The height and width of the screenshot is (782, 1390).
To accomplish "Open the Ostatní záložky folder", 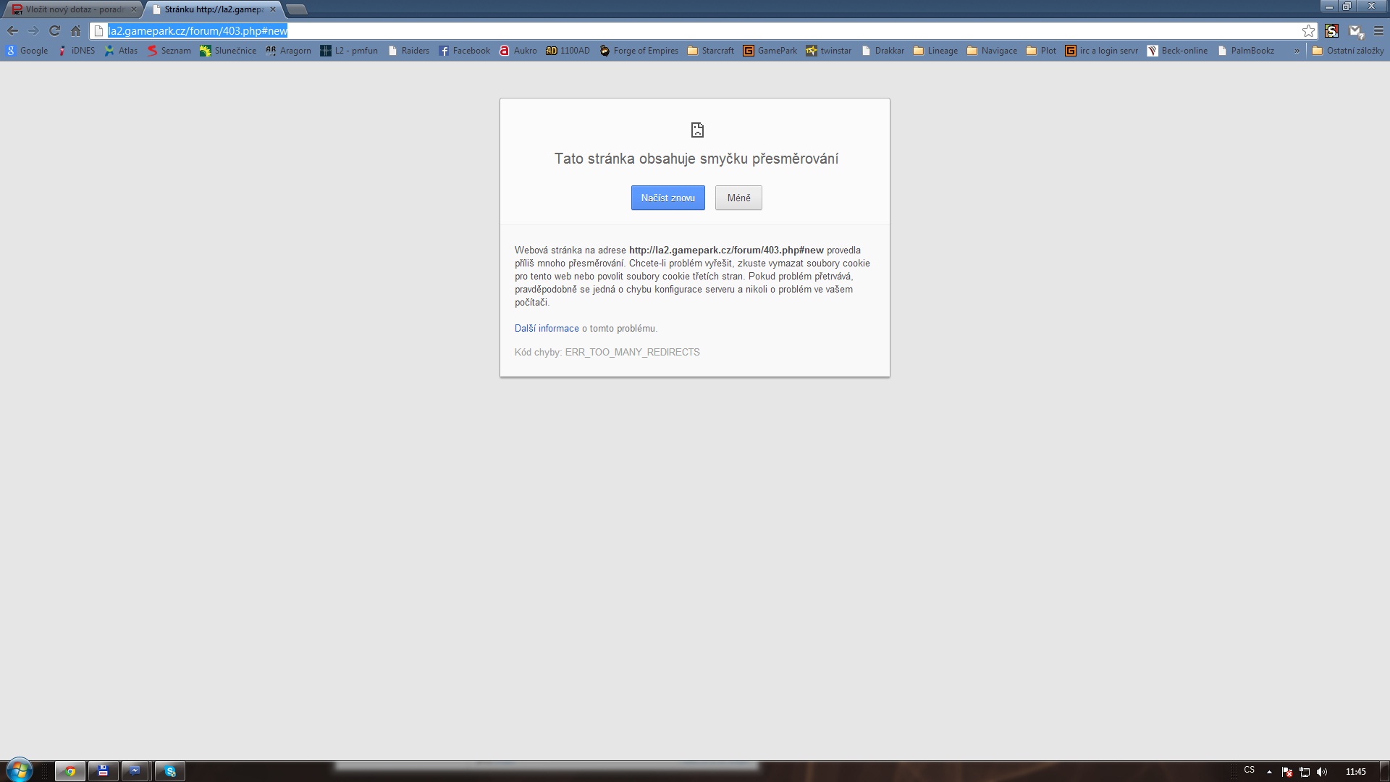I will 1348,51.
